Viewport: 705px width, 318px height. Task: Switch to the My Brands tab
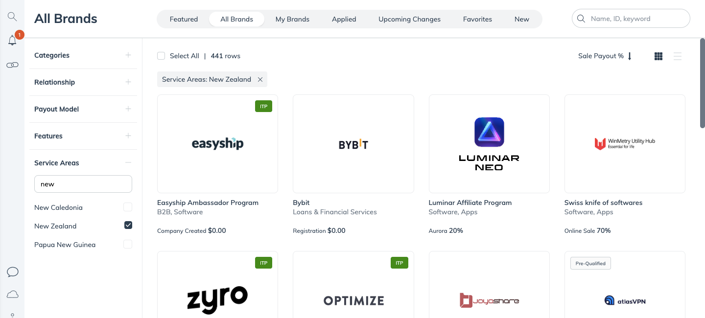(292, 19)
